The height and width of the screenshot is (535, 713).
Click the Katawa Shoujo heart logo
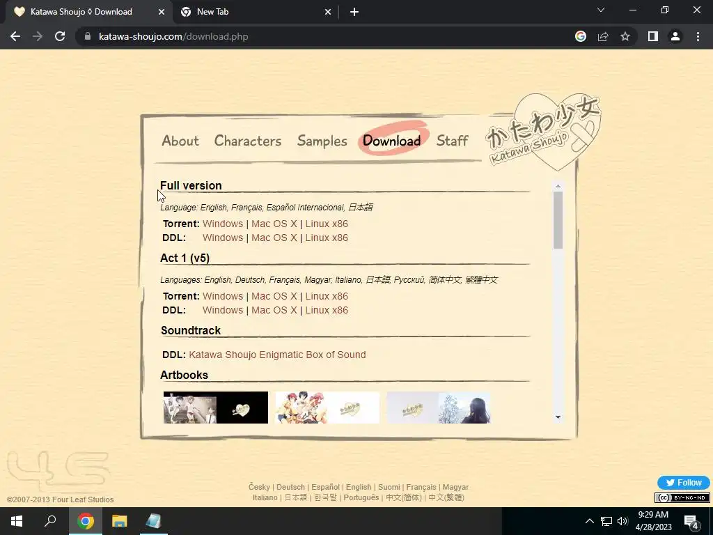[x=544, y=131]
